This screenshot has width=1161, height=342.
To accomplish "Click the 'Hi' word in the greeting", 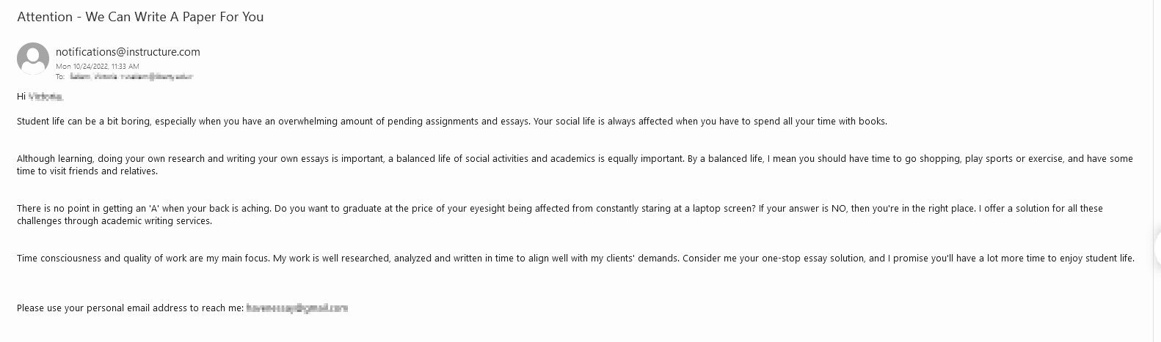I will (x=21, y=97).
